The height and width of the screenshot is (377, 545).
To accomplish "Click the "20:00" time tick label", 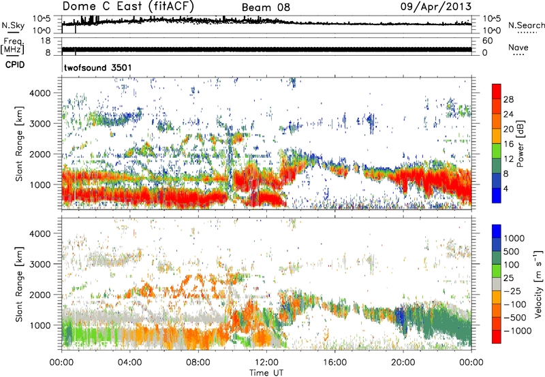I will [403, 363].
